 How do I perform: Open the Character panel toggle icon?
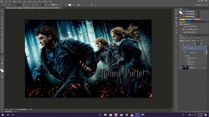tap(79, 5)
